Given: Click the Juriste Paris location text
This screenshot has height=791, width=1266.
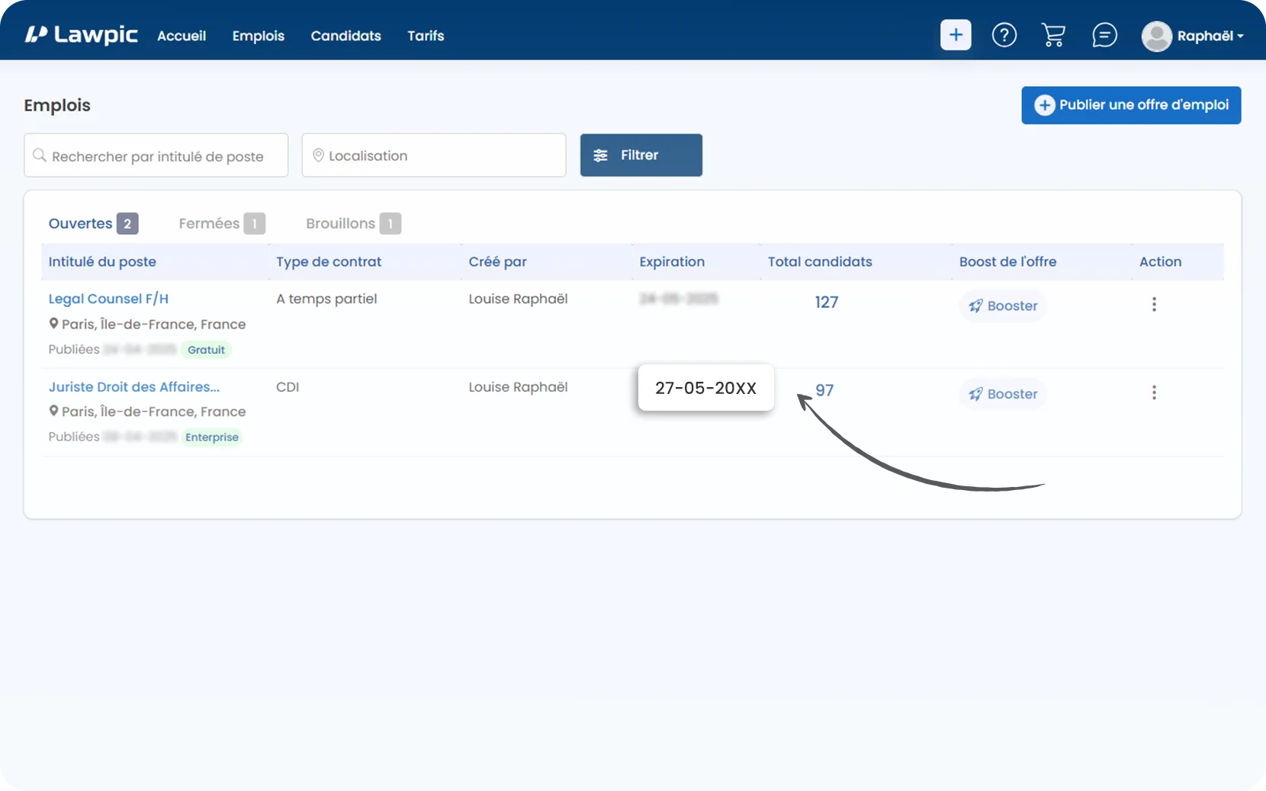Looking at the screenshot, I should [x=153, y=412].
